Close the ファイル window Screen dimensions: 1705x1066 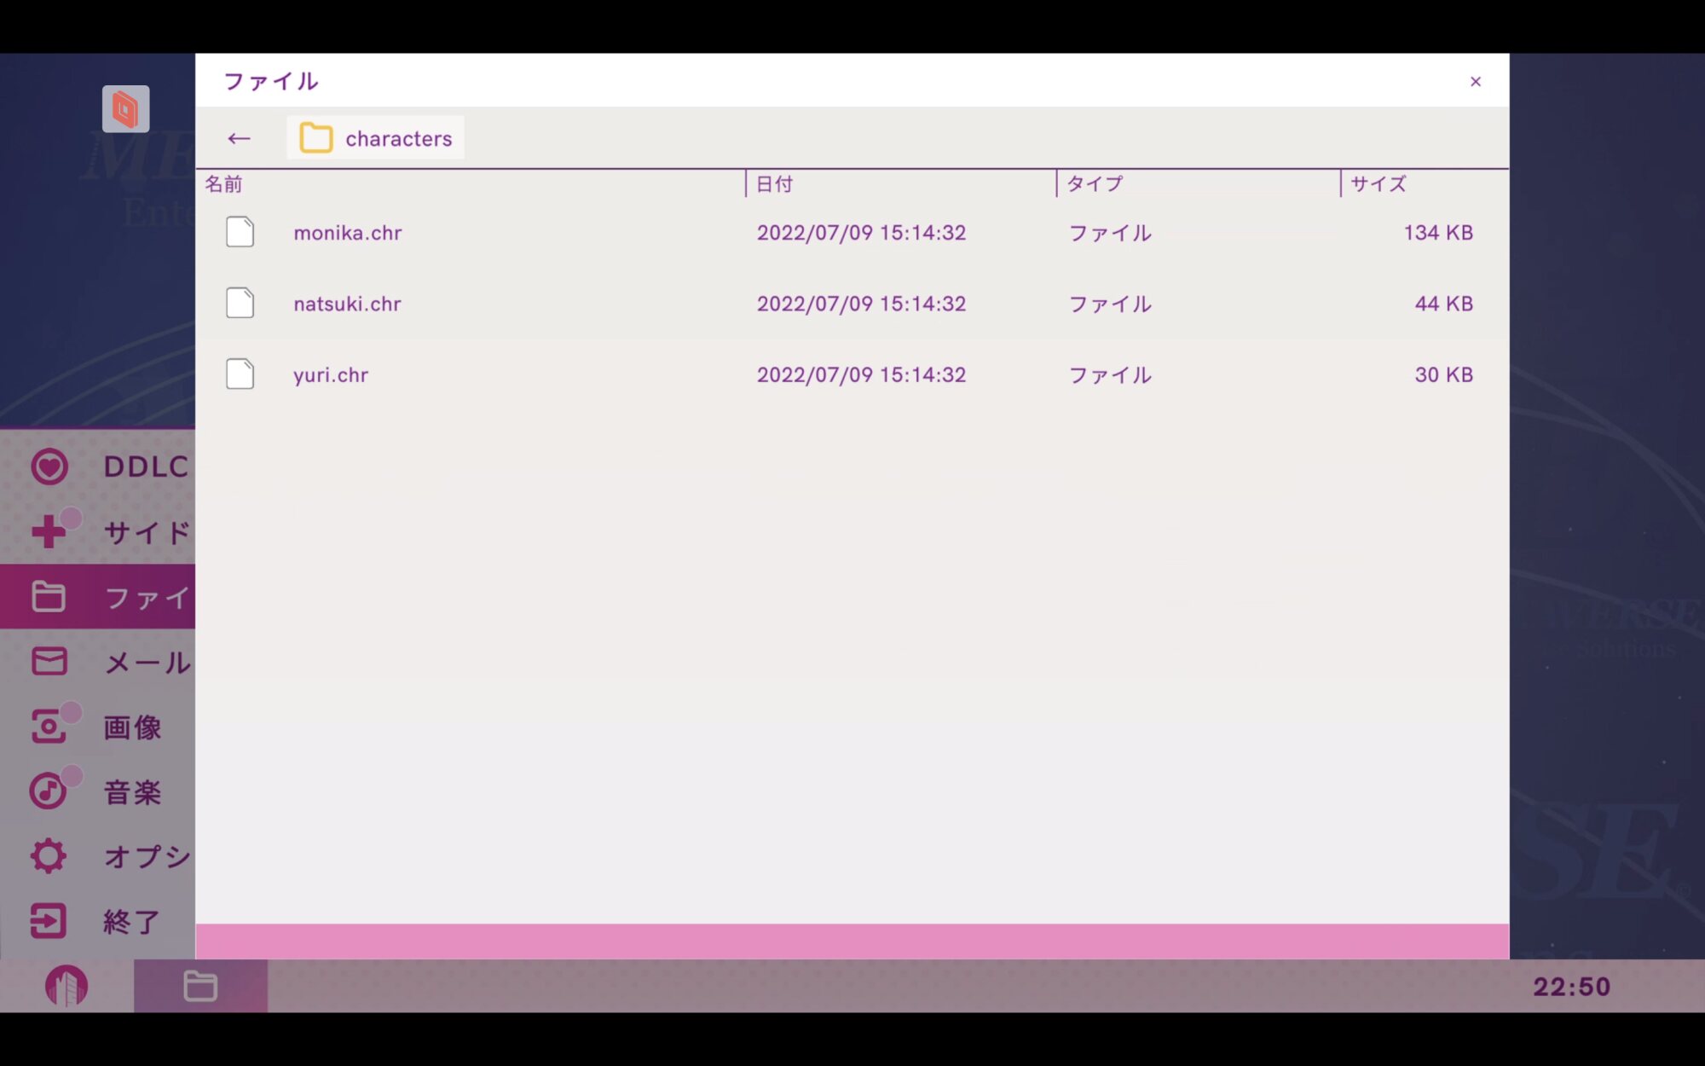(x=1476, y=82)
